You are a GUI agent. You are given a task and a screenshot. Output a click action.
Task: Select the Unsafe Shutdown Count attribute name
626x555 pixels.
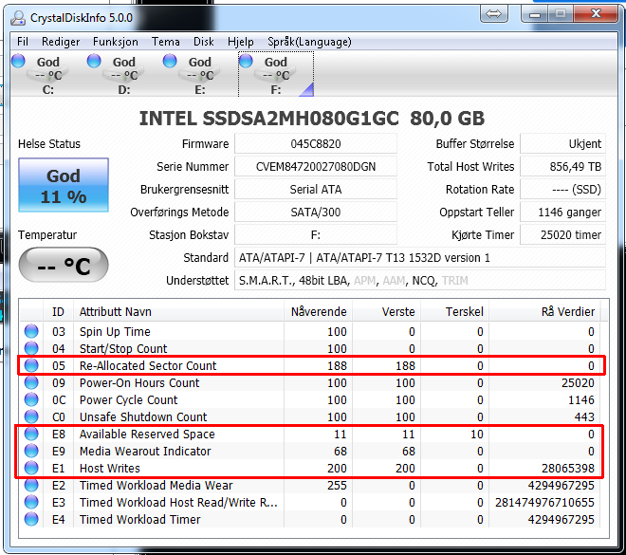tap(143, 416)
